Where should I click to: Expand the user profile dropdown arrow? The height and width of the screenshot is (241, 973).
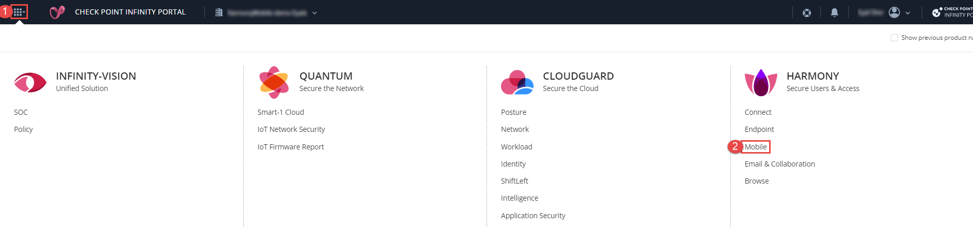pyautogui.click(x=908, y=13)
